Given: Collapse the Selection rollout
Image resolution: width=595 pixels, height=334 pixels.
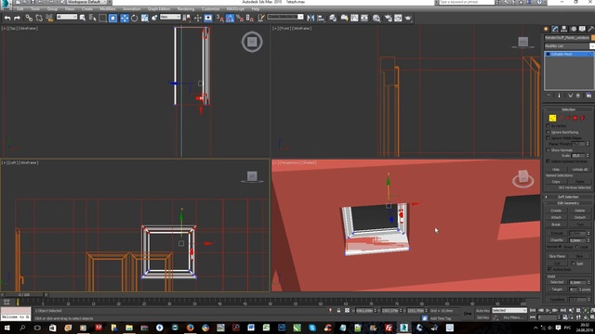Looking at the screenshot, I should coord(568,109).
